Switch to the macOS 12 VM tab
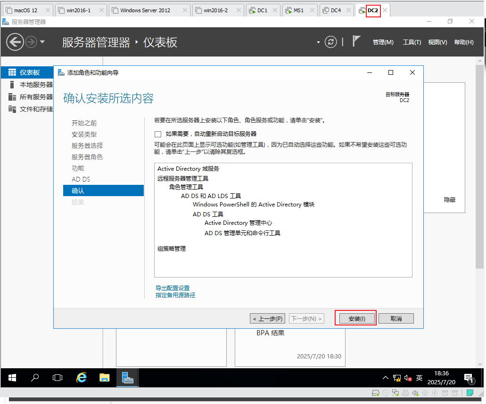Image resolution: width=486 pixels, height=404 pixels. (26, 10)
